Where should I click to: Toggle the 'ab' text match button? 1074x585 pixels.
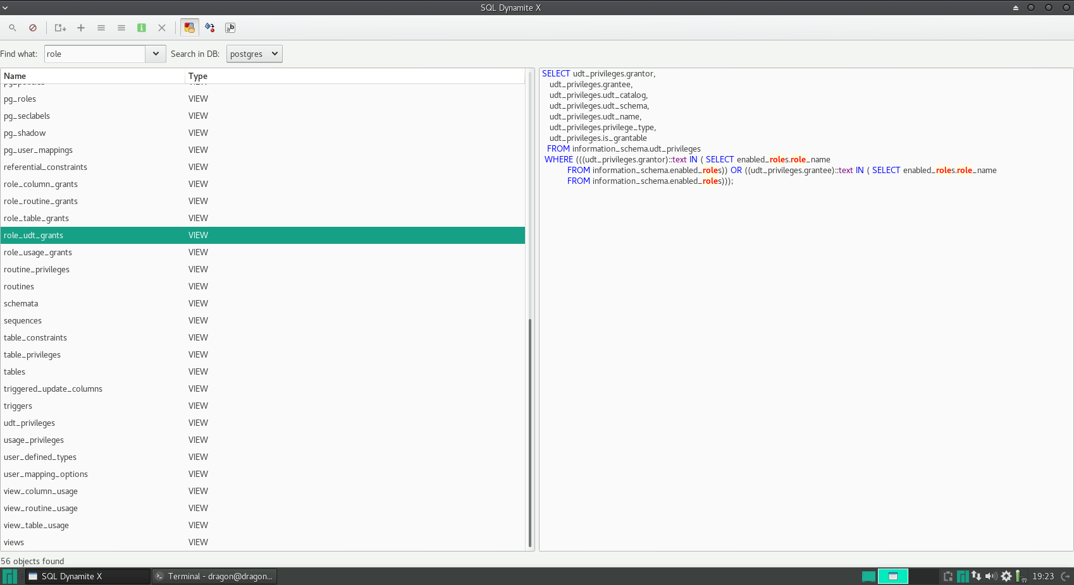(230, 28)
